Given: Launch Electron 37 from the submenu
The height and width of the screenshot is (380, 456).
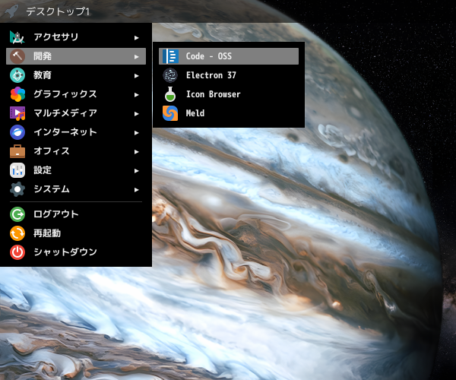Looking at the screenshot, I should click(x=229, y=75).
